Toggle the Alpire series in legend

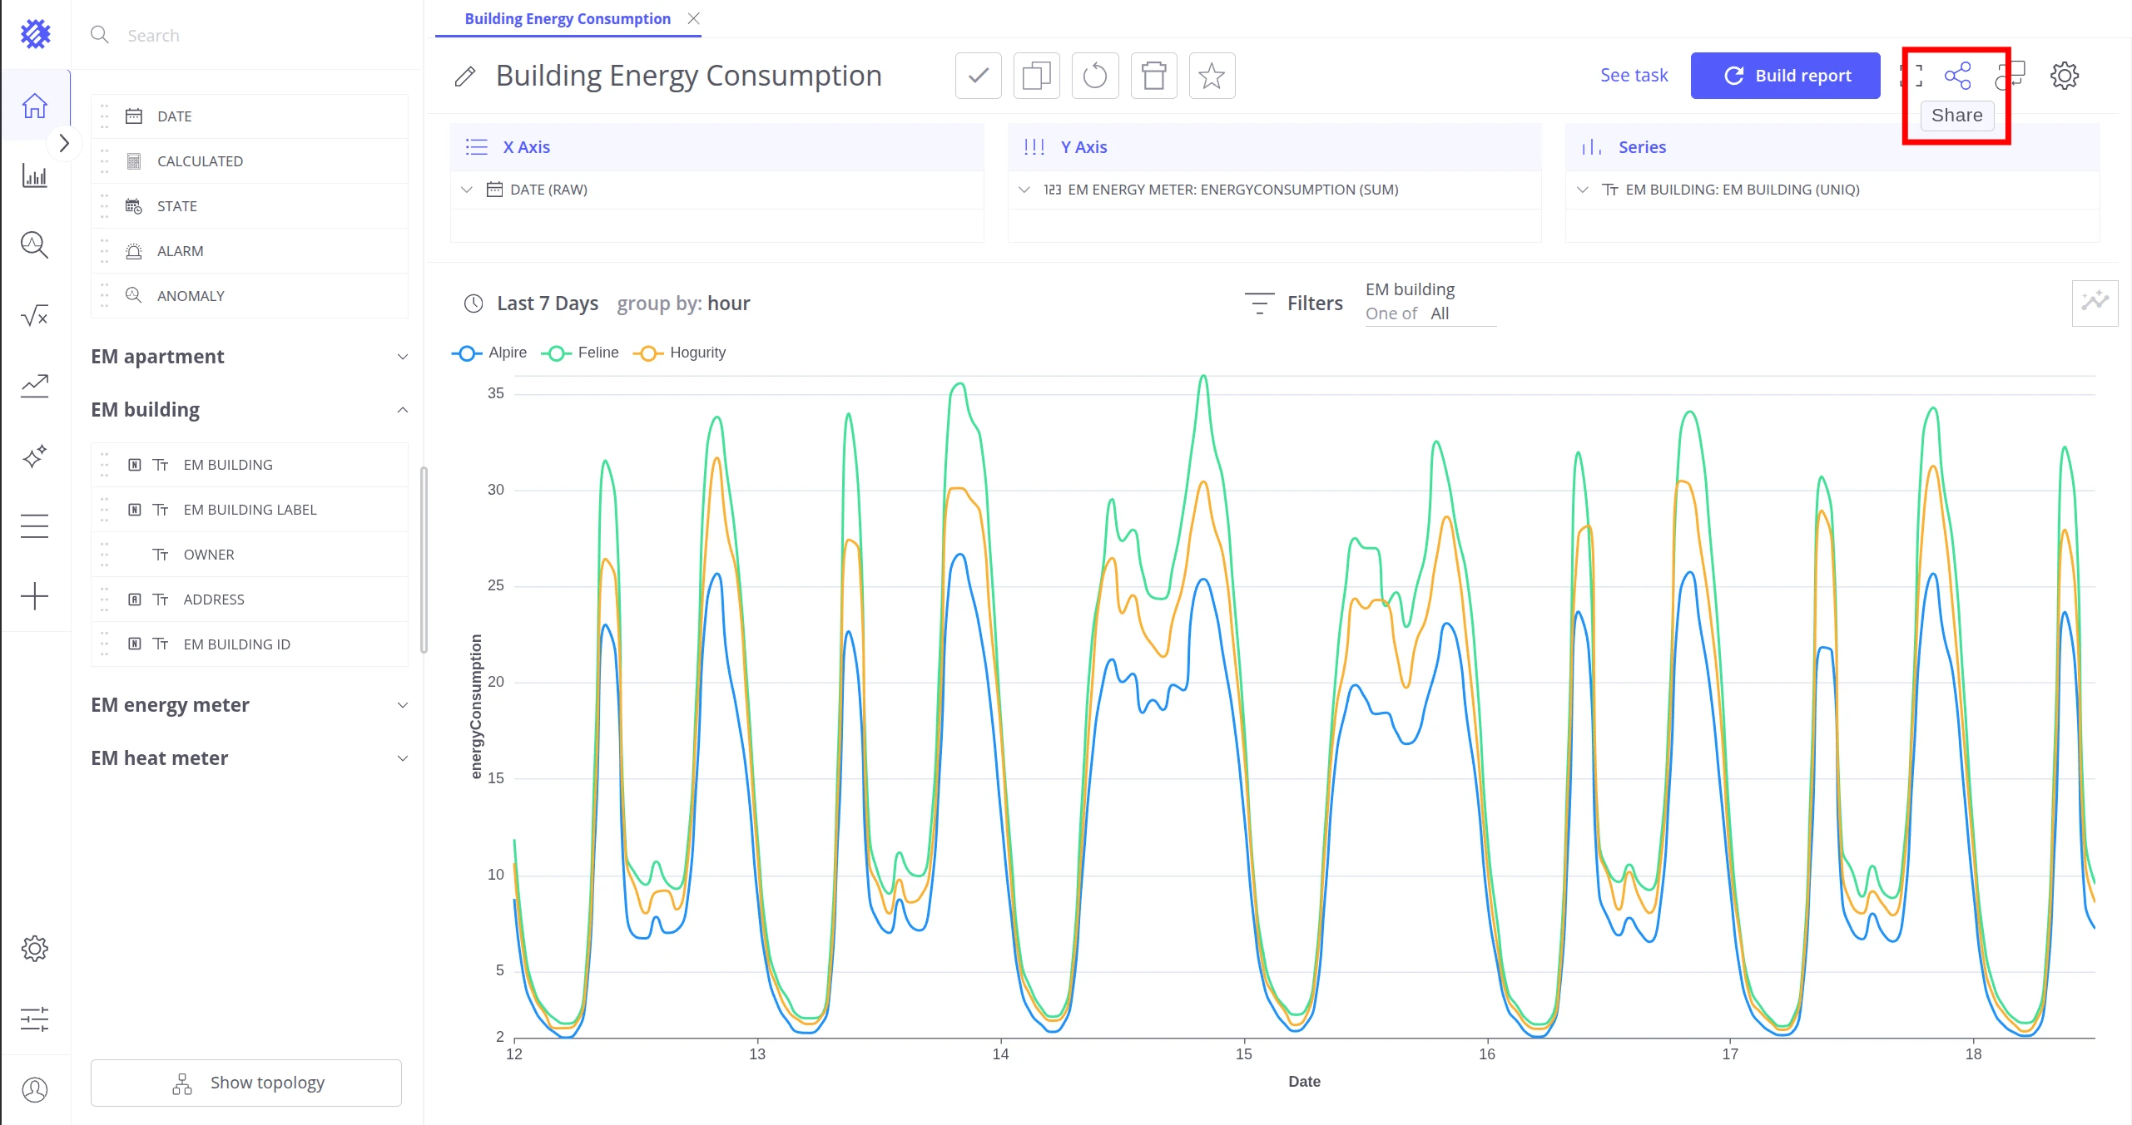489,353
